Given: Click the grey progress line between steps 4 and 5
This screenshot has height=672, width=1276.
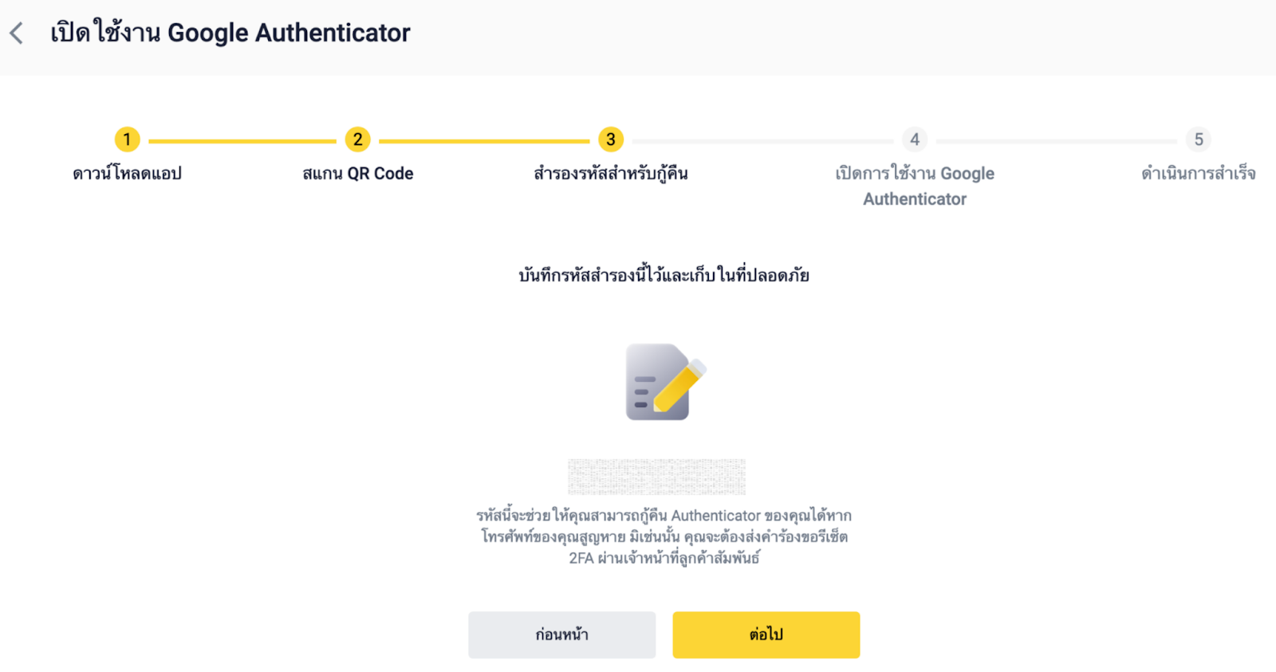Looking at the screenshot, I should point(1056,141).
